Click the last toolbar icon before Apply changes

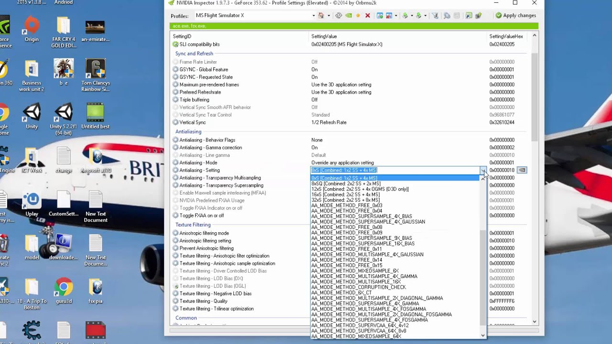[478, 15]
